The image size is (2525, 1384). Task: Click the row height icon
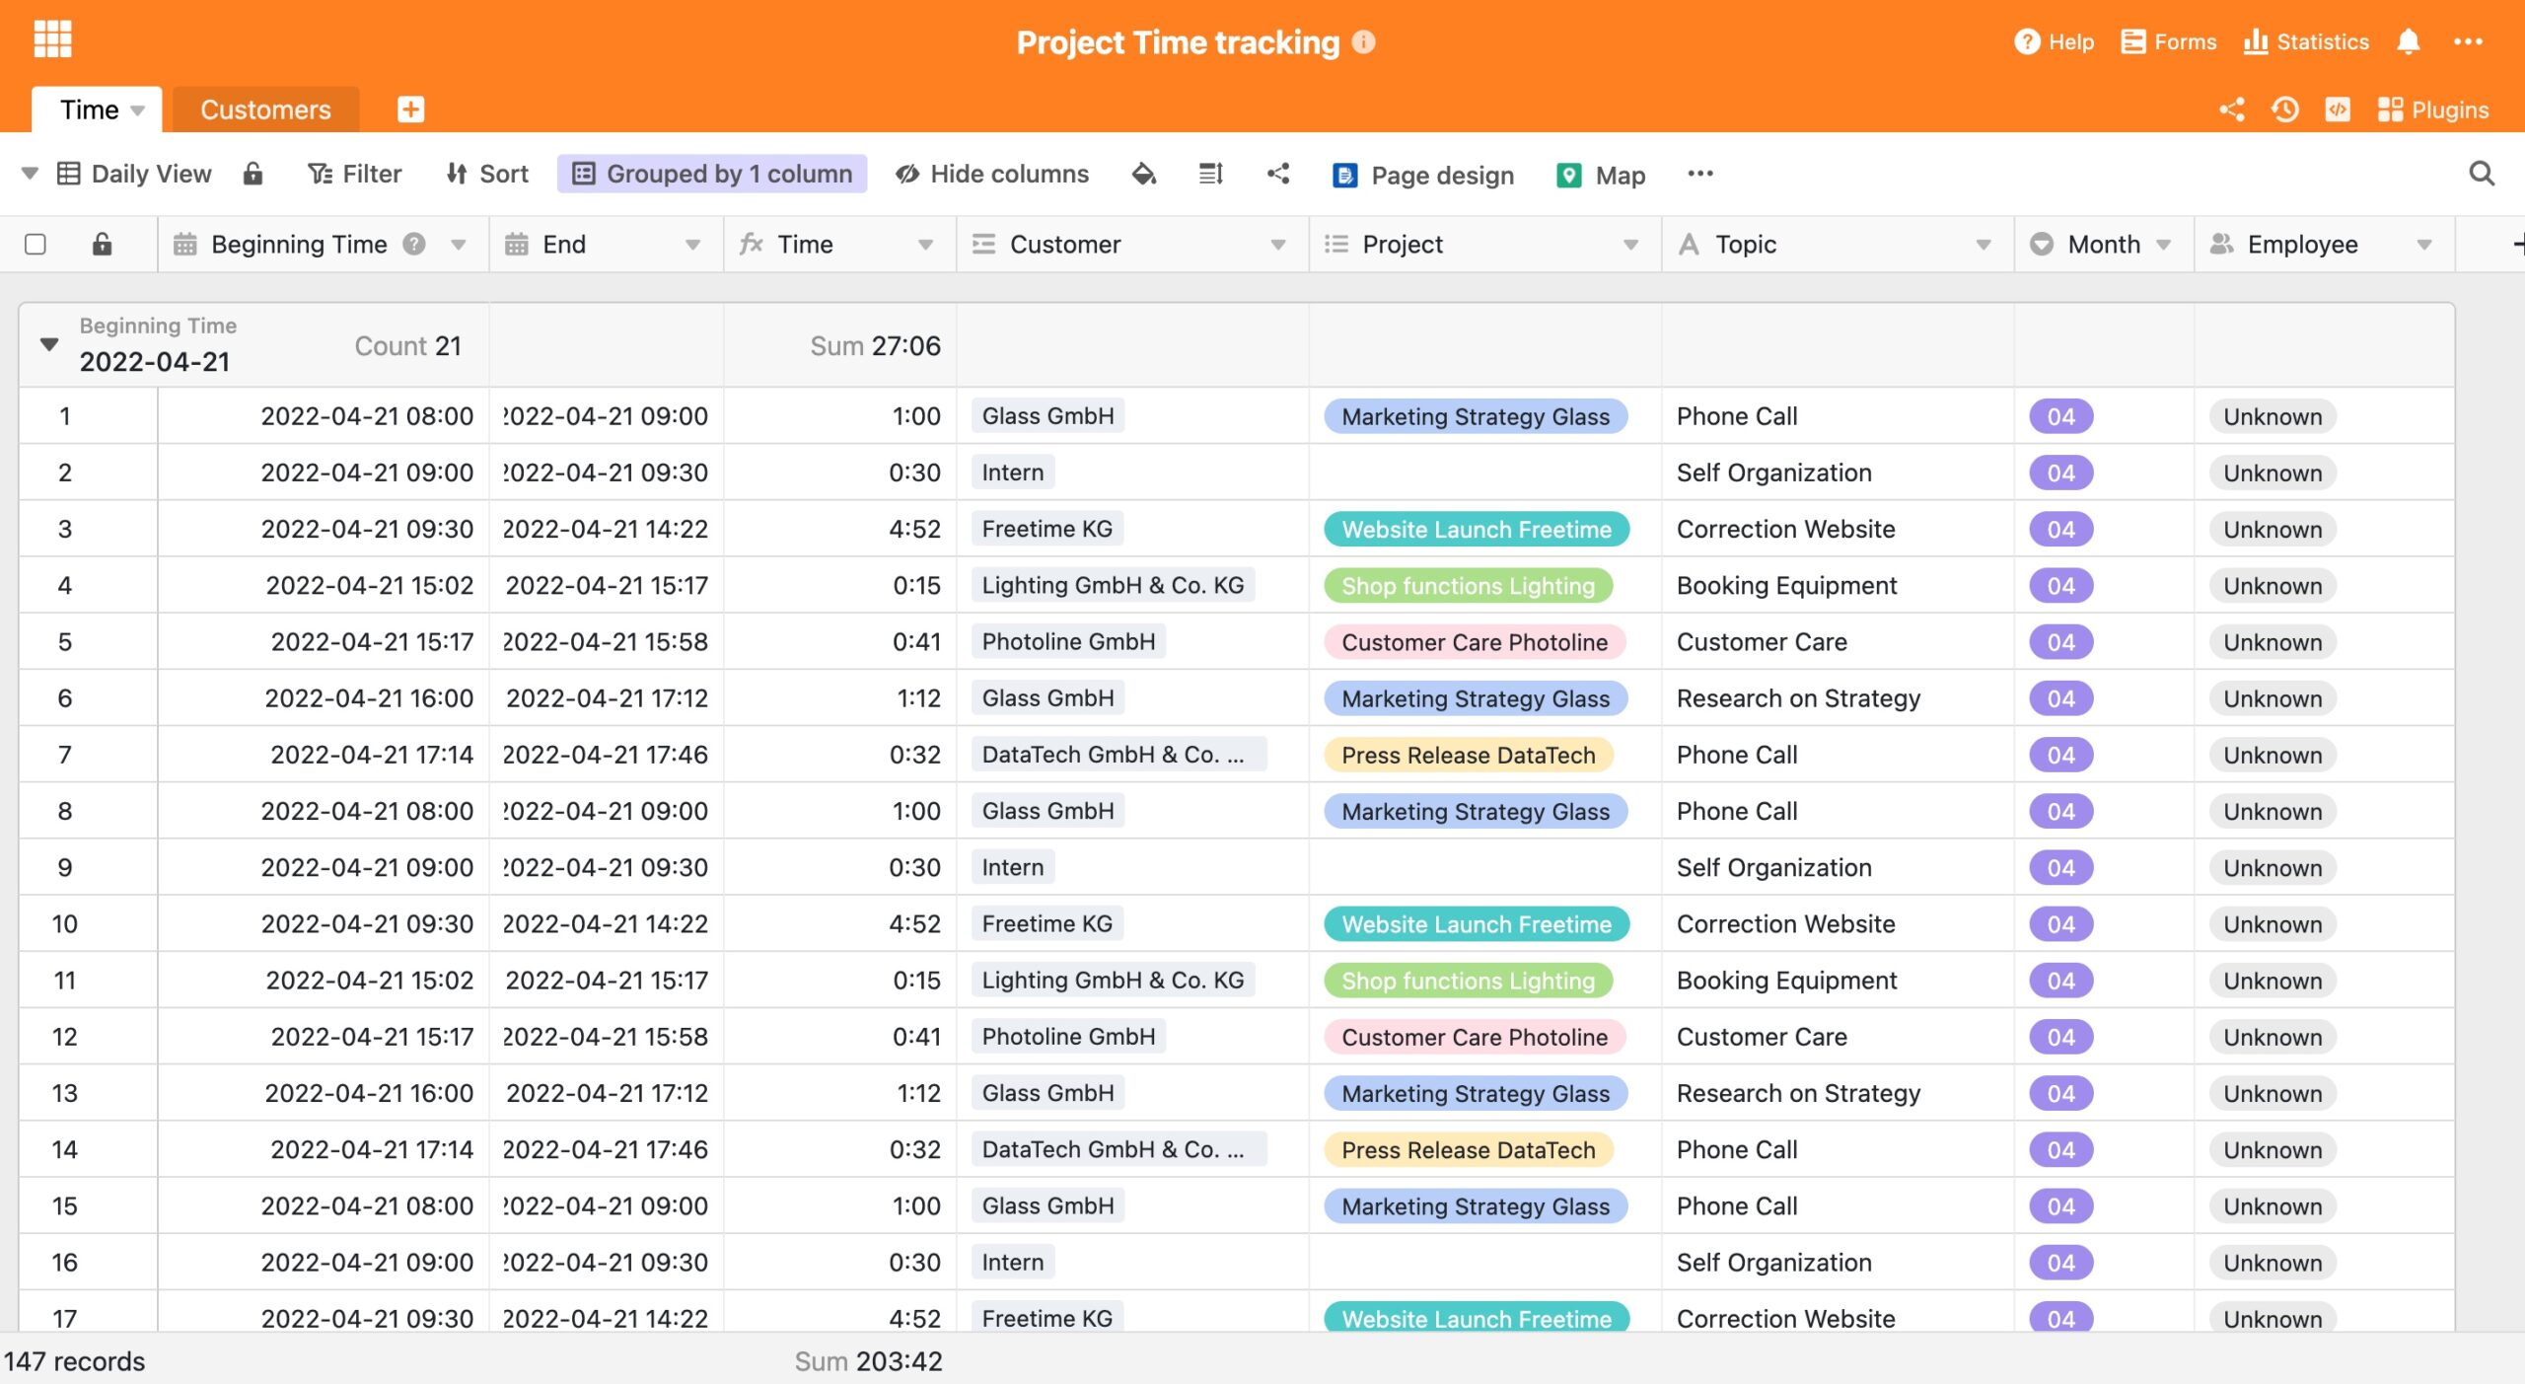point(1210,174)
